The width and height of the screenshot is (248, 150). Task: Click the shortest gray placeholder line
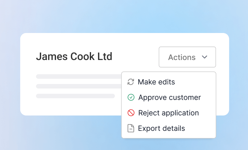pos(75,96)
